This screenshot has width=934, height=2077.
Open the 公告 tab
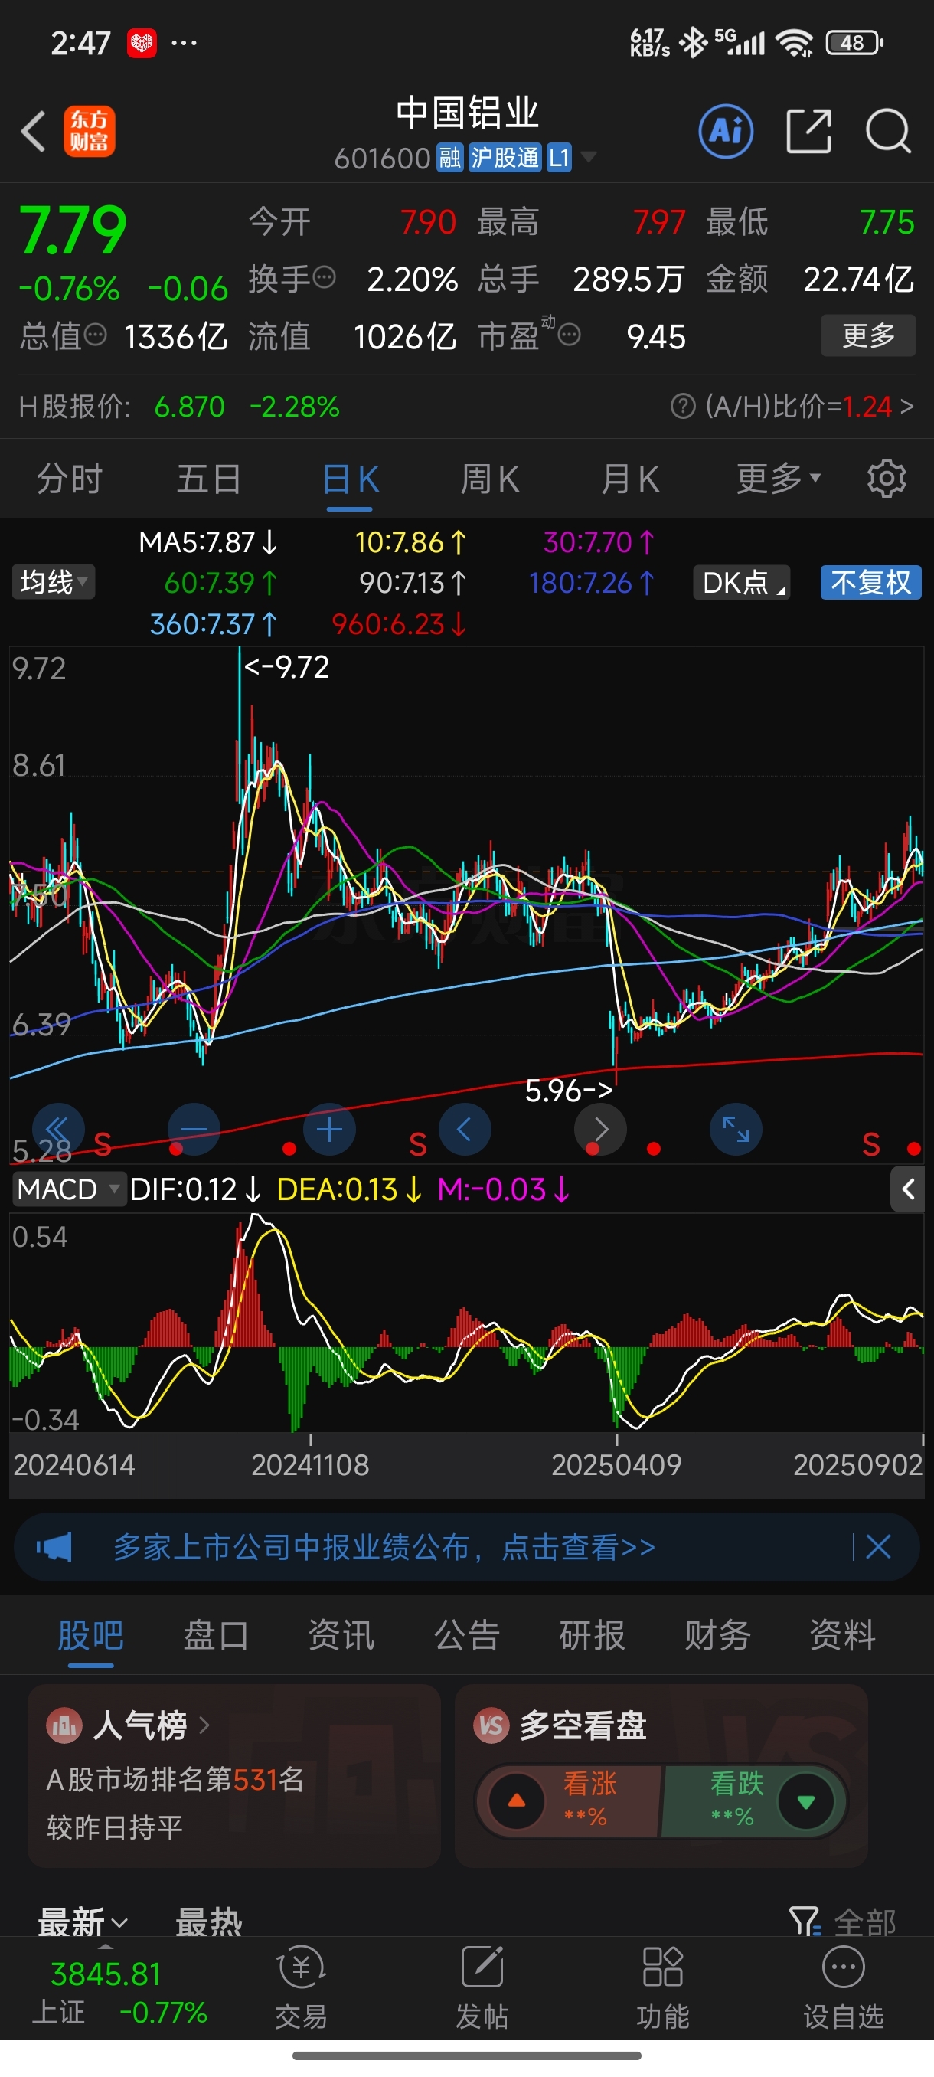tap(466, 1636)
